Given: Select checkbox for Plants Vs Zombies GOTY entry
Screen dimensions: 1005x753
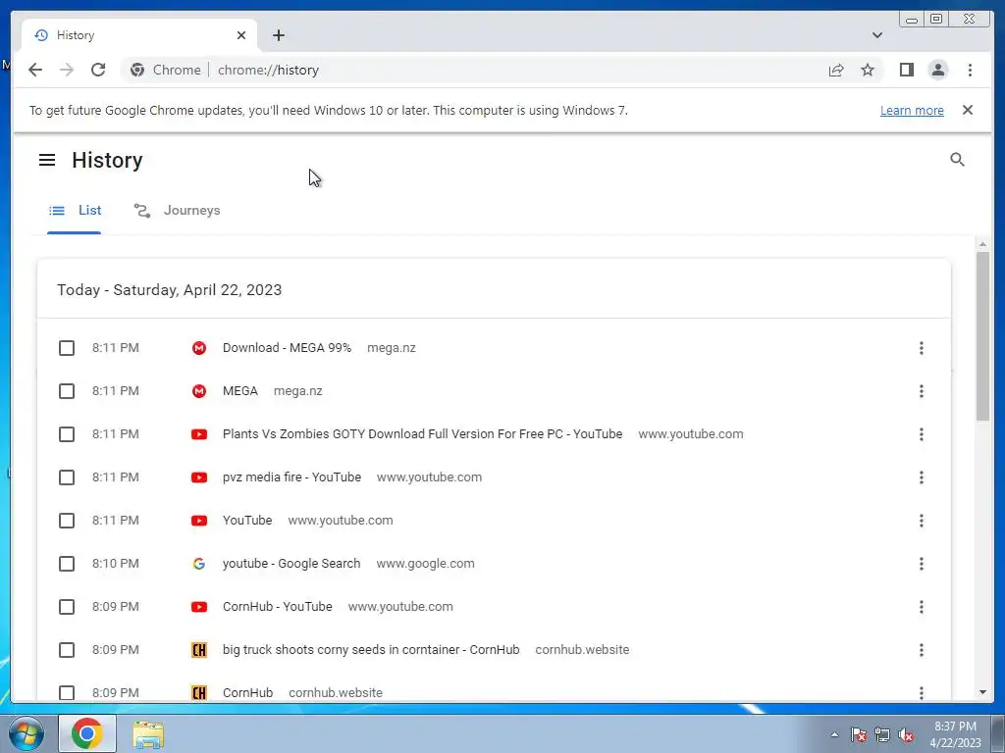Looking at the screenshot, I should (x=67, y=434).
